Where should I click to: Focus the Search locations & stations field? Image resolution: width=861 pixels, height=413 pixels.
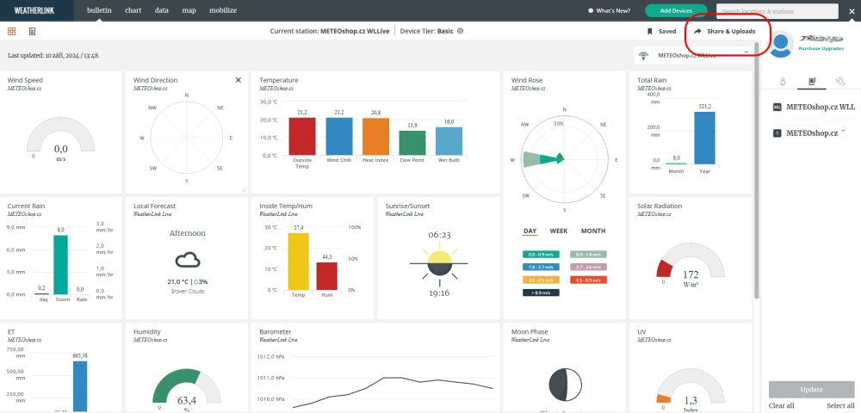(775, 10)
